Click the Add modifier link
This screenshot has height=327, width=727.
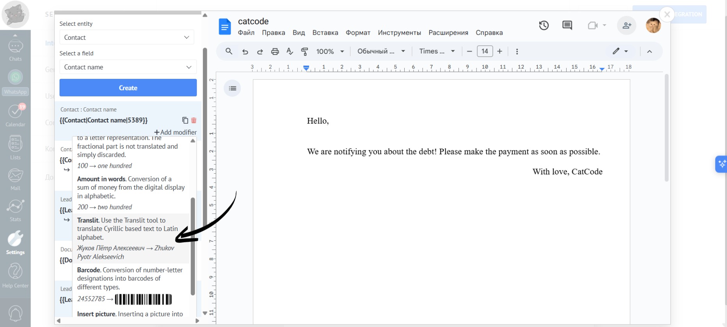pyautogui.click(x=175, y=132)
